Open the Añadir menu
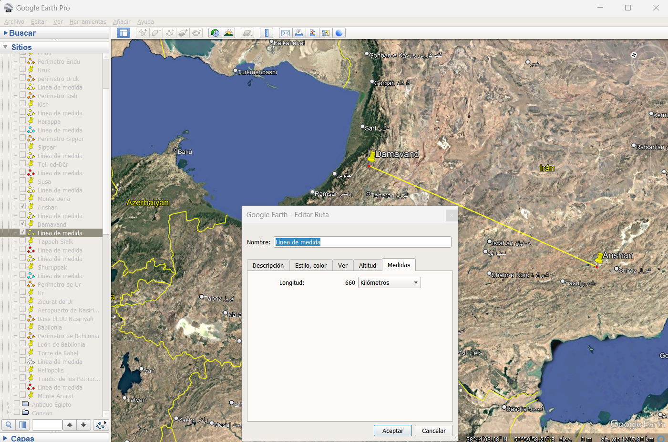 (x=122, y=21)
